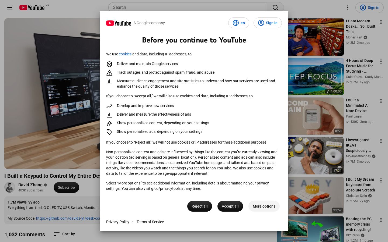Open menu for 'Minimalist AI Note Device' video
The width and height of the screenshot is (388, 242).
(381, 101)
